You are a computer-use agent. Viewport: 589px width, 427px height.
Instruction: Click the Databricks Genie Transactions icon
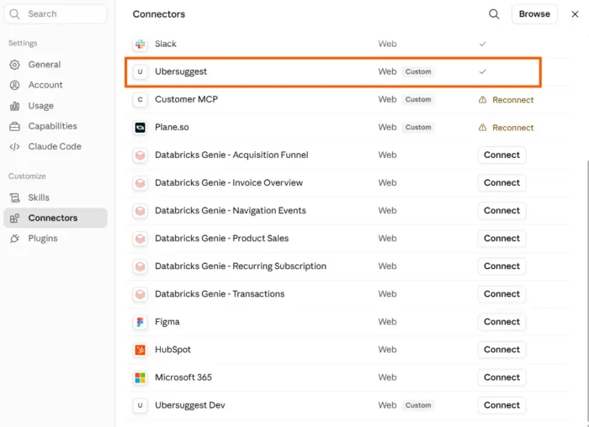141,294
